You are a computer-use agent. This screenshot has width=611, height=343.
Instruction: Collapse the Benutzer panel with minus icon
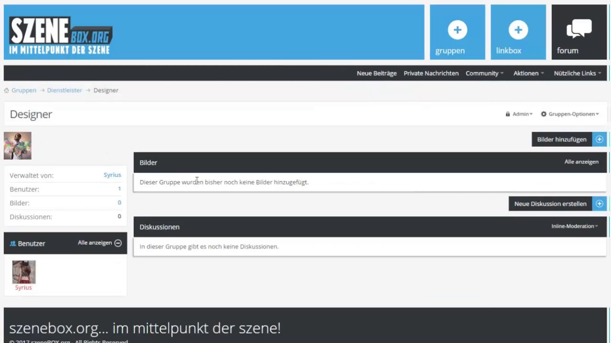[118, 243]
